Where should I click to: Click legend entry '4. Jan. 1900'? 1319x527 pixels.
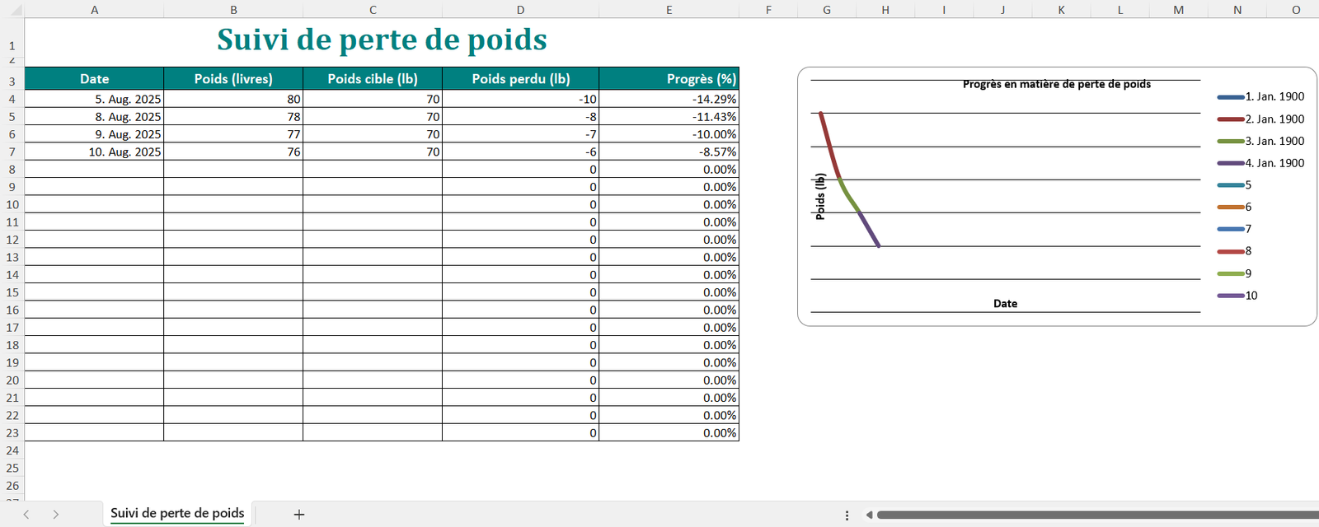pos(1261,163)
